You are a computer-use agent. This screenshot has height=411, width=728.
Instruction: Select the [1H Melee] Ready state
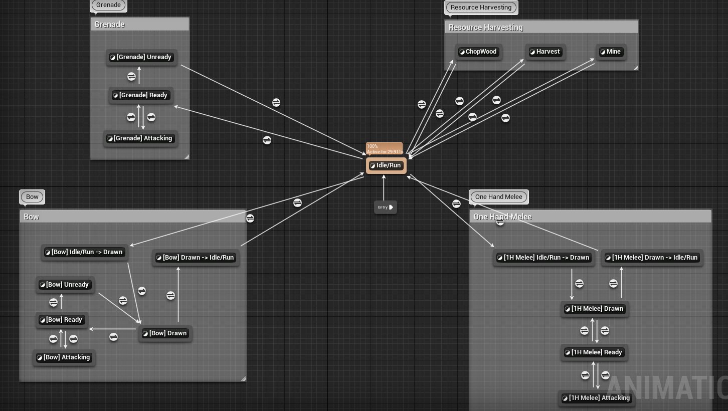pos(594,352)
